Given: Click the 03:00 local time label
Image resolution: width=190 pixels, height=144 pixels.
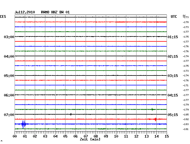Looking at the screenshot, I should (x=9, y=37).
